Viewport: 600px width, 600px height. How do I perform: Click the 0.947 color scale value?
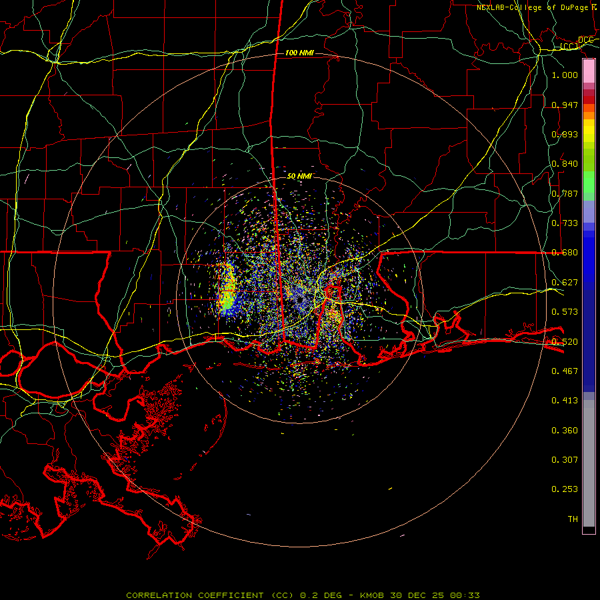tap(565, 105)
